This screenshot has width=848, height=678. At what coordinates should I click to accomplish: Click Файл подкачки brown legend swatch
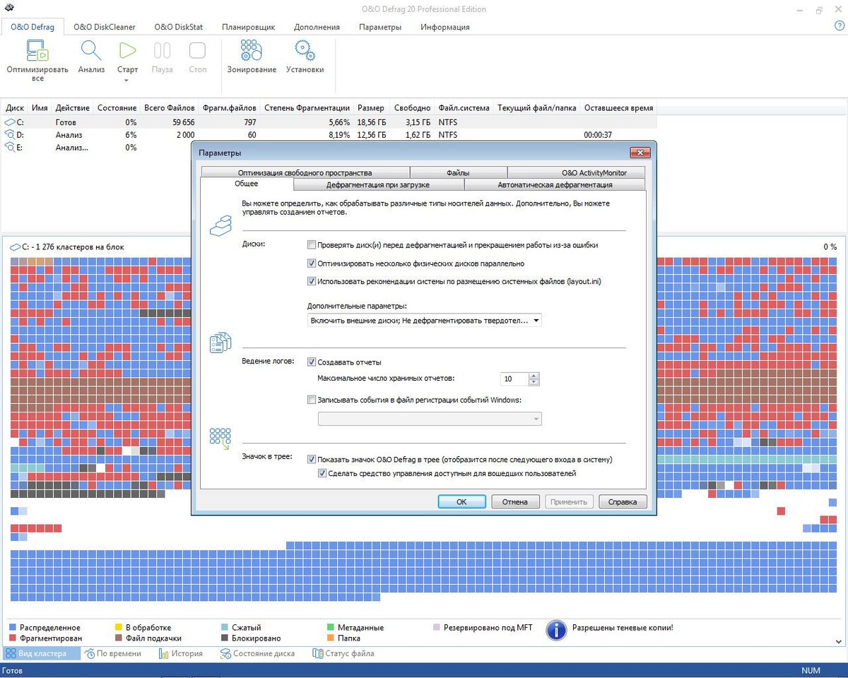click(x=119, y=638)
